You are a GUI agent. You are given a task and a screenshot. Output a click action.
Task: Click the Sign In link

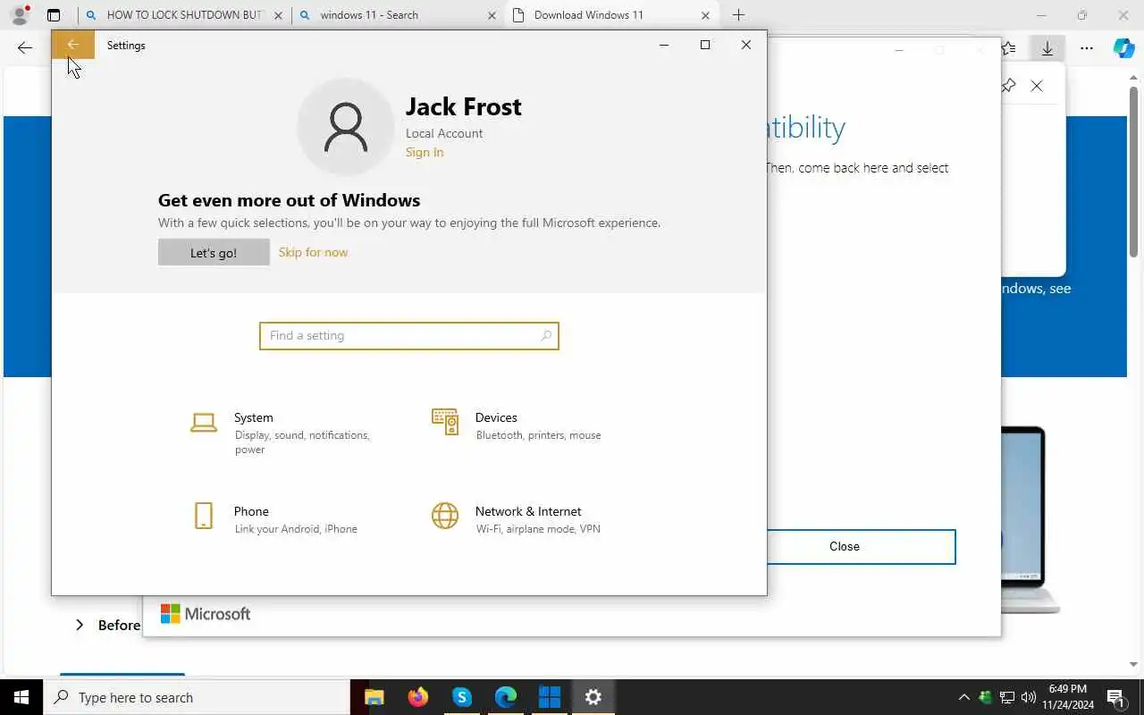click(x=425, y=152)
